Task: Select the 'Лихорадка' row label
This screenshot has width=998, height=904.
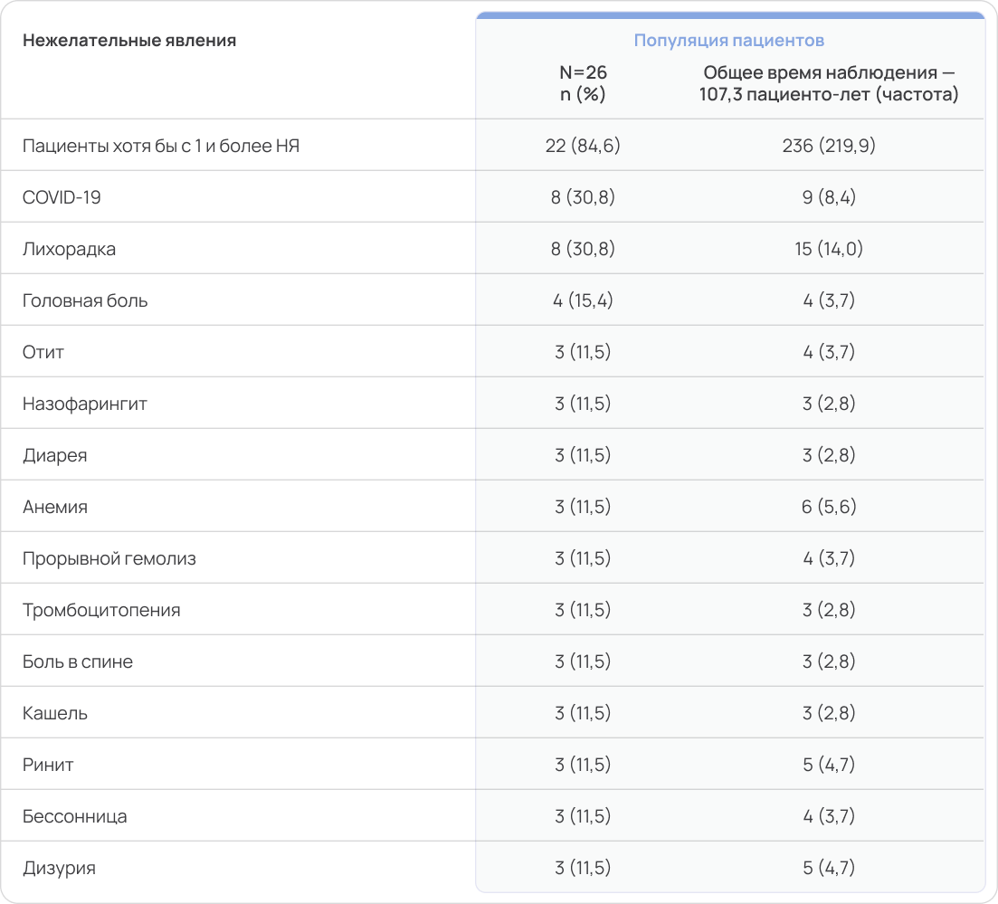Action: point(70,249)
